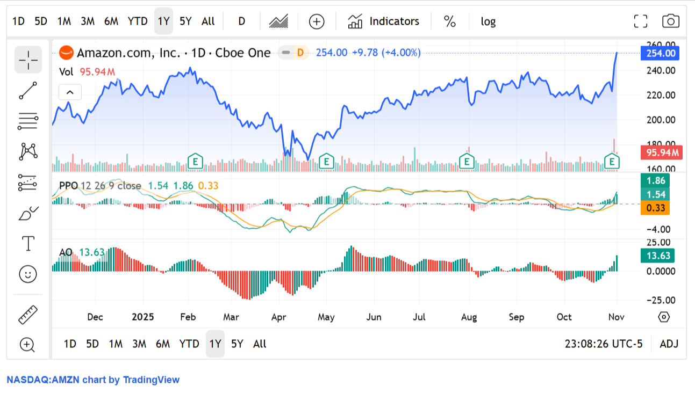Open the text annotation tool
The width and height of the screenshot is (695, 393).
pos(27,243)
